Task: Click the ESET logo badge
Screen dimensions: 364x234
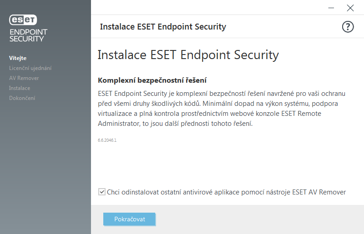Action: tap(23, 20)
